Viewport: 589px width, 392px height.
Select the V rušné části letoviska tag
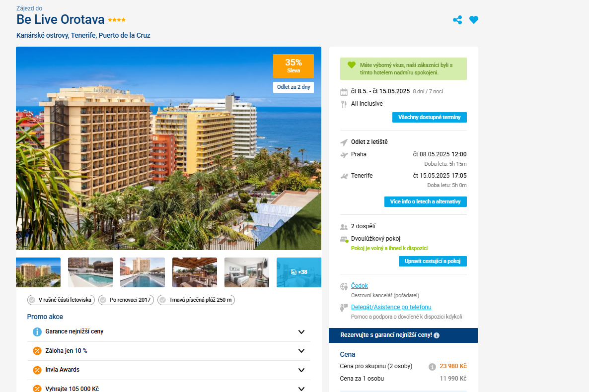[x=61, y=300]
